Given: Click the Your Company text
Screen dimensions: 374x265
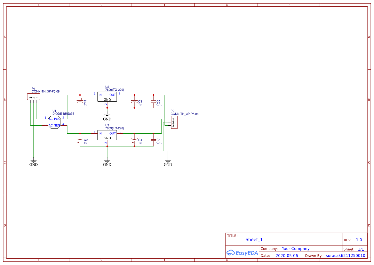Looking at the screenshot, I should tap(295, 248).
